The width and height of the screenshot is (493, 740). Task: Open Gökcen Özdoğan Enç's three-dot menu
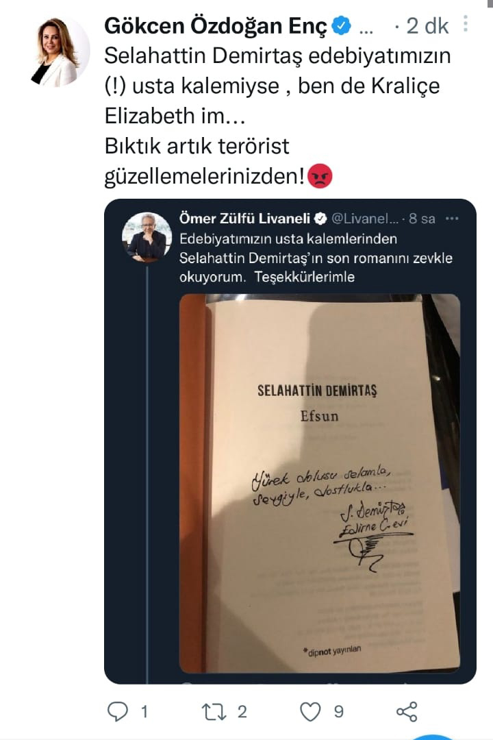click(x=466, y=24)
